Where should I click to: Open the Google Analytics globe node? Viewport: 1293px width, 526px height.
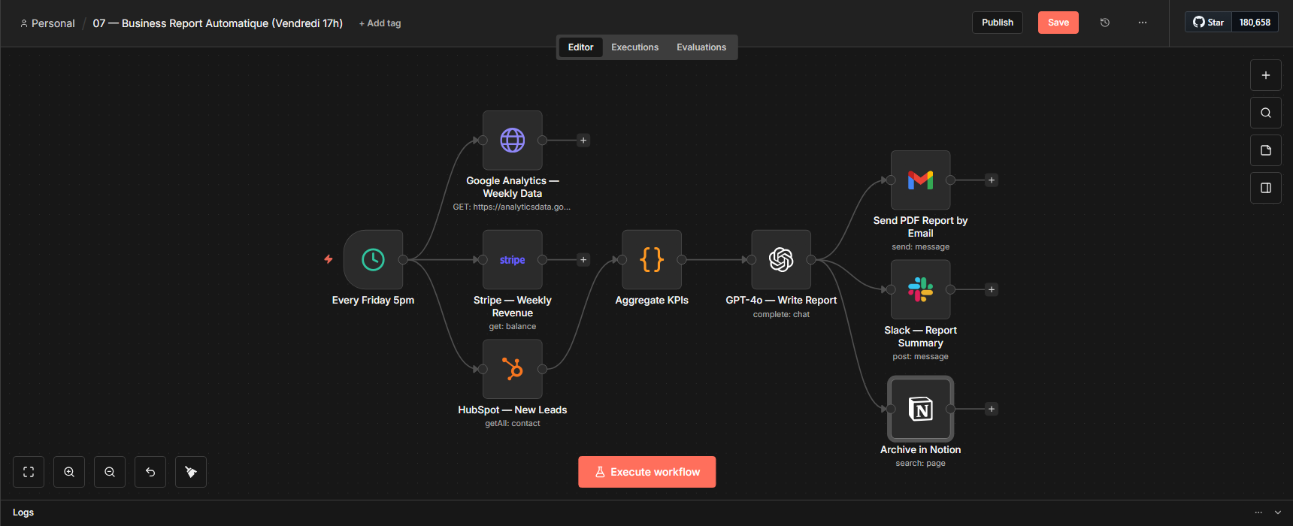coord(513,140)
